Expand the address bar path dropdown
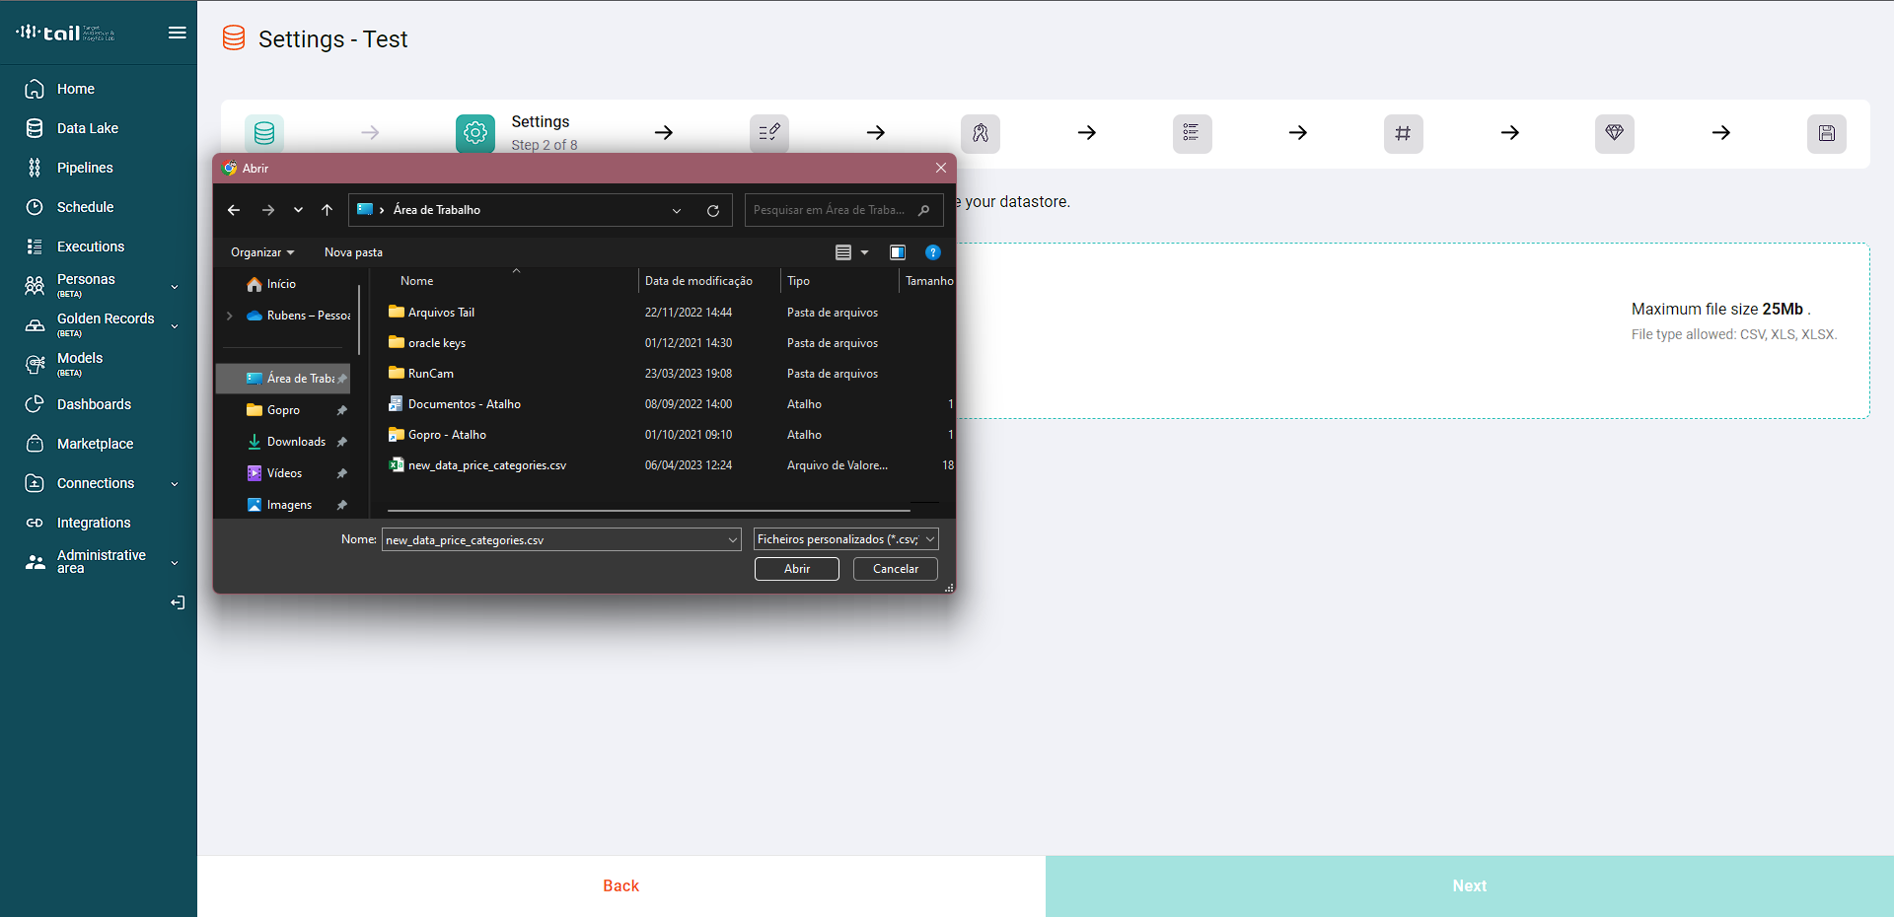The height and width of the screenshot is (917, 1894). pyautogui.click(x=677, y=210)
